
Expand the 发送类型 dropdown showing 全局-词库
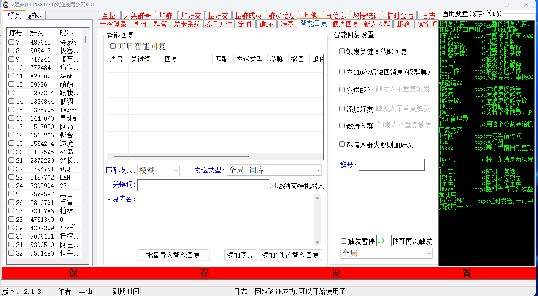(x=274, y=170)
